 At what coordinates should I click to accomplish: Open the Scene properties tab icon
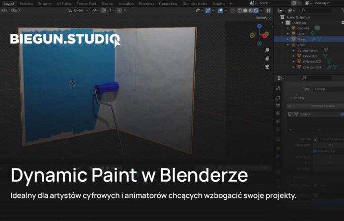[x=278, y=121]
